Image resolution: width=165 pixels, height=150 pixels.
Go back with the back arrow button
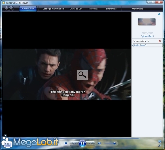[6, 8]
